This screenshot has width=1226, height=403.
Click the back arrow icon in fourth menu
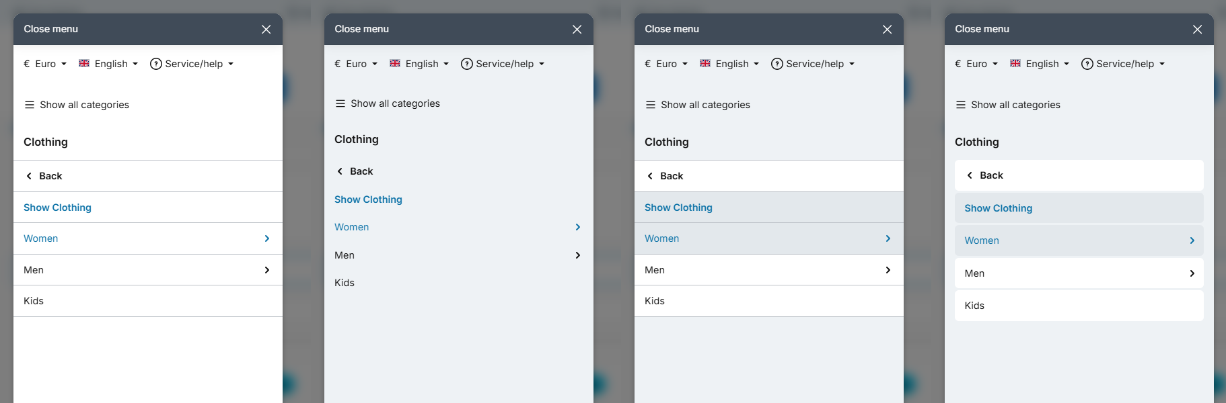[970, 175]
